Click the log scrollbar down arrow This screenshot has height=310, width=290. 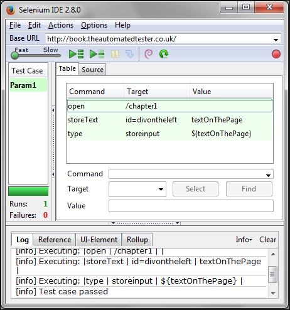pyautogui.click(x=273, y=293)
